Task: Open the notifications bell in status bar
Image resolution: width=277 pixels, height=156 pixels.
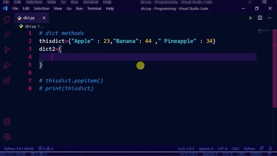Action: pyautogui.click(x=270, y=148)
